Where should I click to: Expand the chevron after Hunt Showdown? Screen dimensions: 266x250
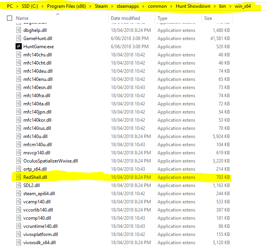[x=215, y=7]
